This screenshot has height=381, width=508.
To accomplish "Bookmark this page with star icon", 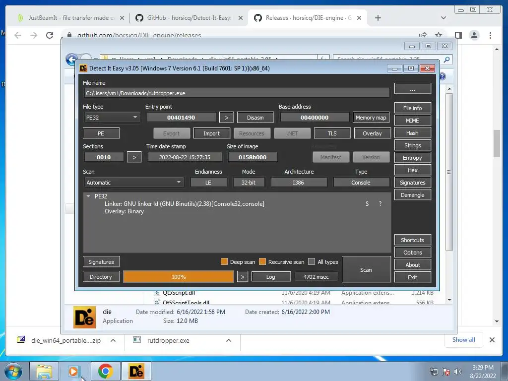I will click(x=439, y=35).
